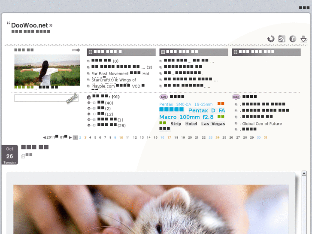Click the 'Vegas' tag
Image resolution: width=312 pixels, height=234 pixels.
(x=218, y=124)
